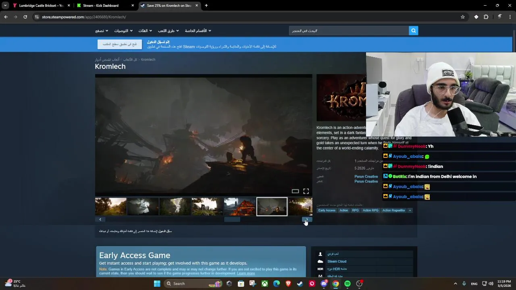Go back to the previous browser page
516x290 pixels.
coord(6,17)
